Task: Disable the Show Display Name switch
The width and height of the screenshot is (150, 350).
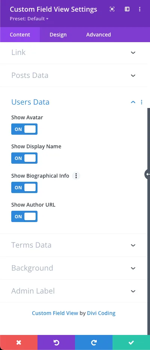Action: (x=24, y=158)
